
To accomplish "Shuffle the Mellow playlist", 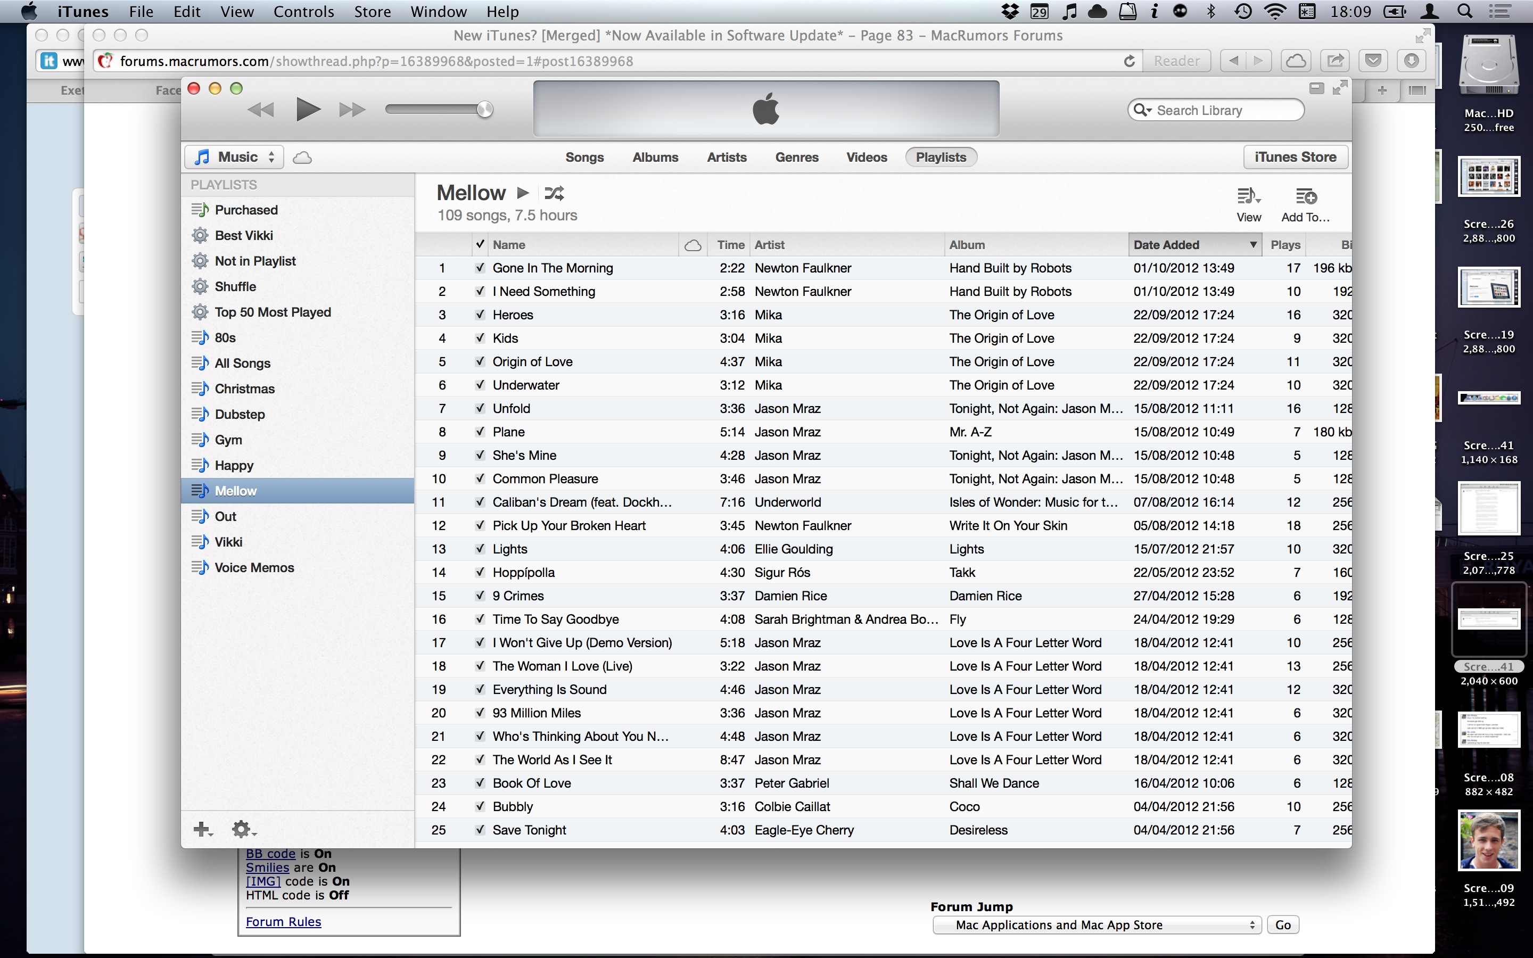I will 554,193.
